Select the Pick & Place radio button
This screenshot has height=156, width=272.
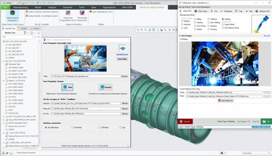195,26
